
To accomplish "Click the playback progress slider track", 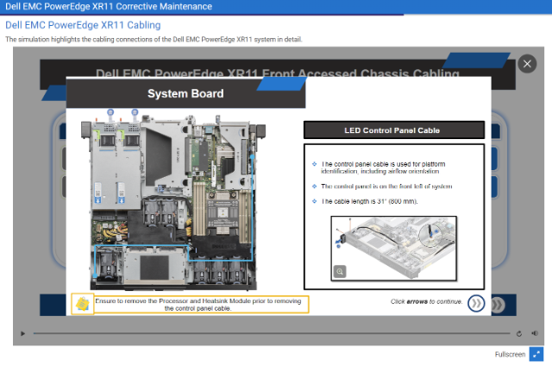I will [x=272, y=333].
